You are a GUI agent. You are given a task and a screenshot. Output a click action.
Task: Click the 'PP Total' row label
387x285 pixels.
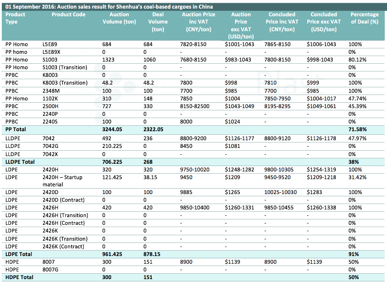pos(15,129)
